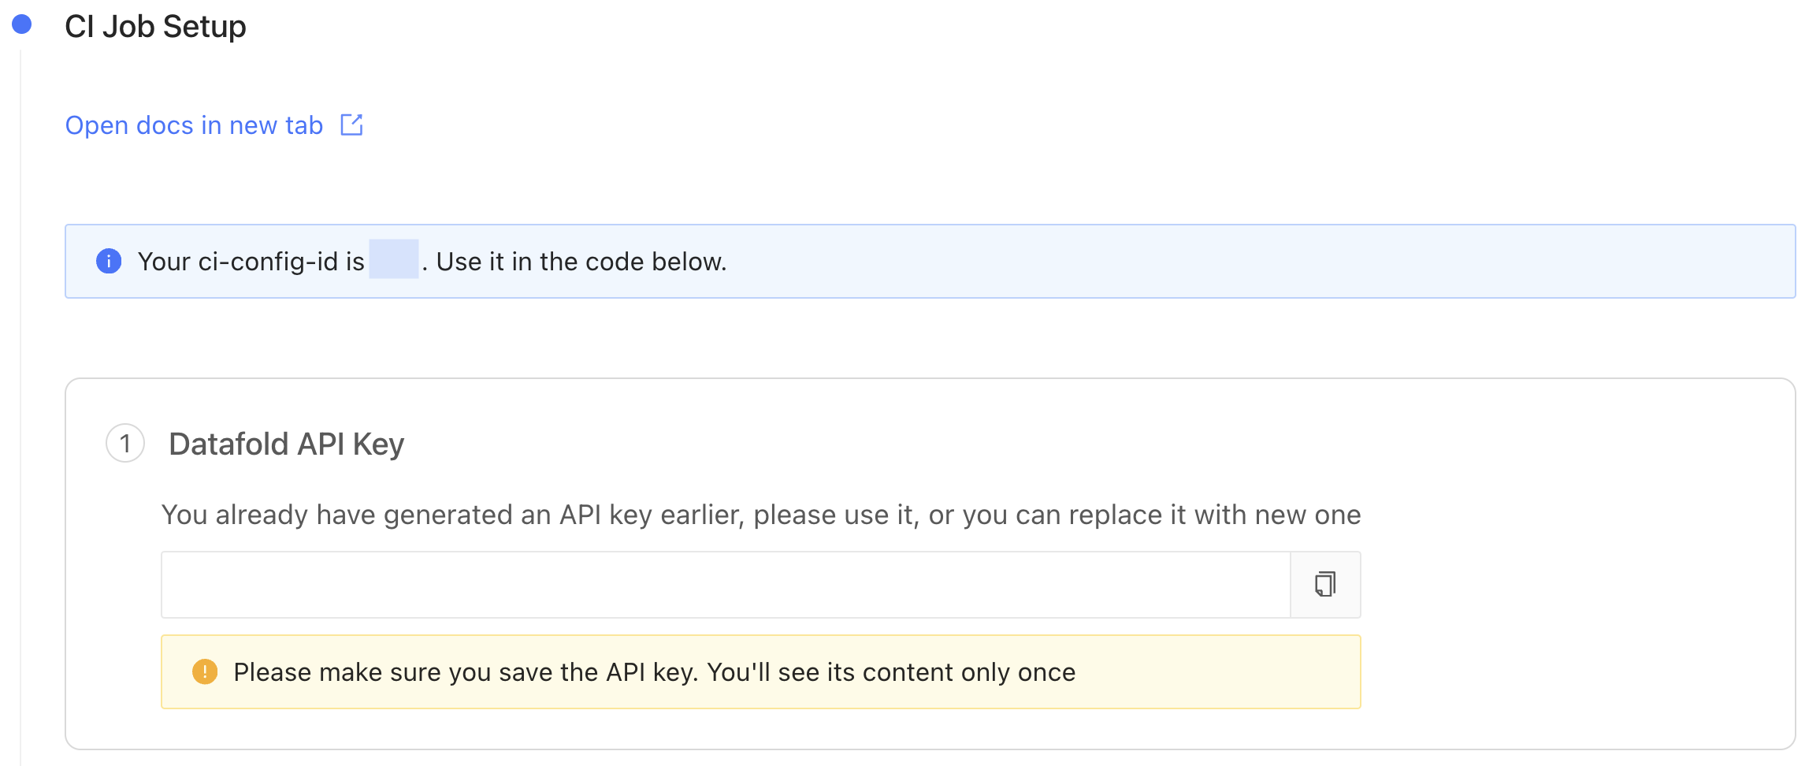
Task: Click the circled step number 1
Action: click(x=125, y=443)
